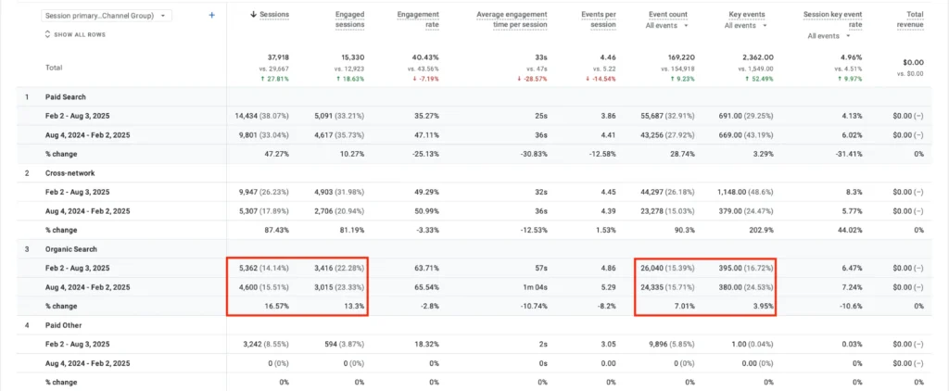Click the Sessions sort arrow icon

tap(254, 16)
